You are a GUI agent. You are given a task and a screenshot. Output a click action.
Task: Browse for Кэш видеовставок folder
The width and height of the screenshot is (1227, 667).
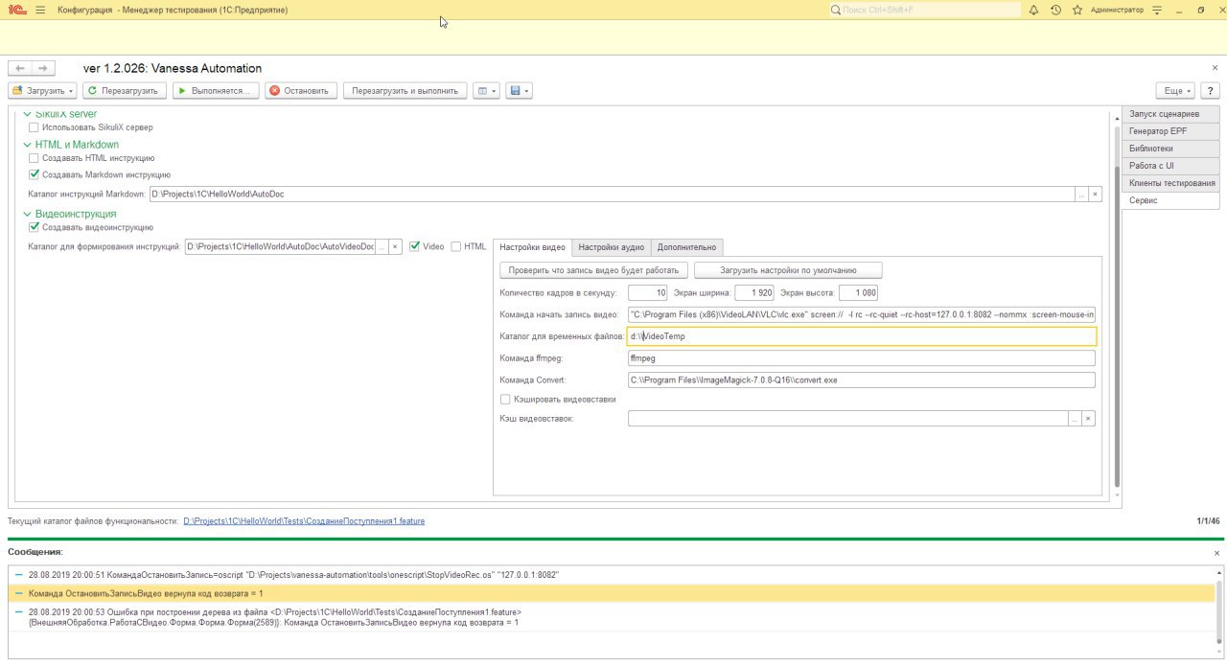[x=1075, y=418]
